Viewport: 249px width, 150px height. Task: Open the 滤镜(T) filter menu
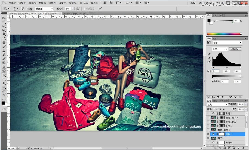coord(62,3)
